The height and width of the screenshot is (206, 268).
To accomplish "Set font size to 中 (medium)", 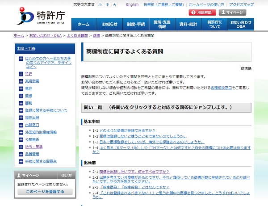I will click(x=107, y=4).
